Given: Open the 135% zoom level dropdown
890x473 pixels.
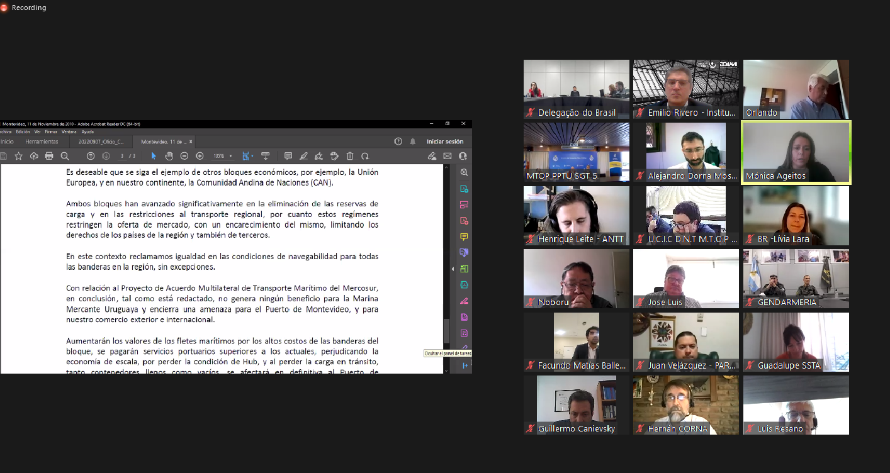Looking at the screenshot, I should click(x=222, y=156).
